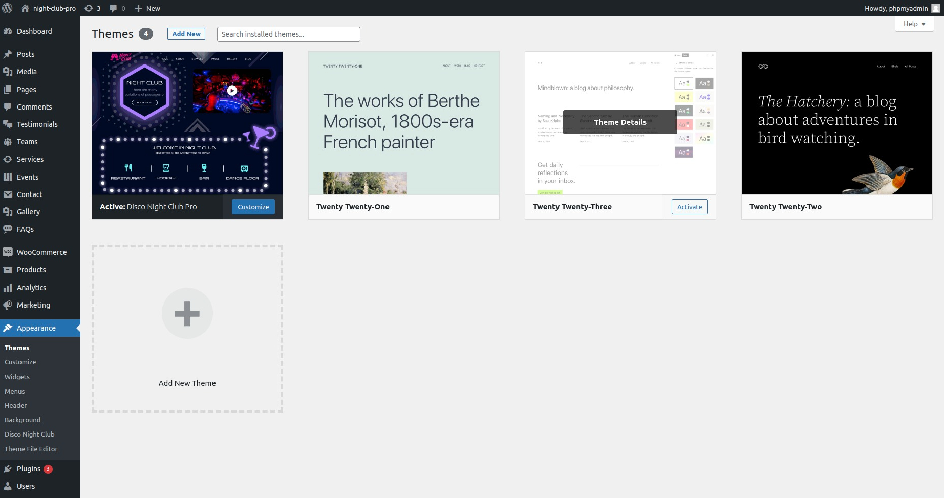
Task: Open the Twenty Twenty-One theme screenshot
Action: [x=404, y=123]
